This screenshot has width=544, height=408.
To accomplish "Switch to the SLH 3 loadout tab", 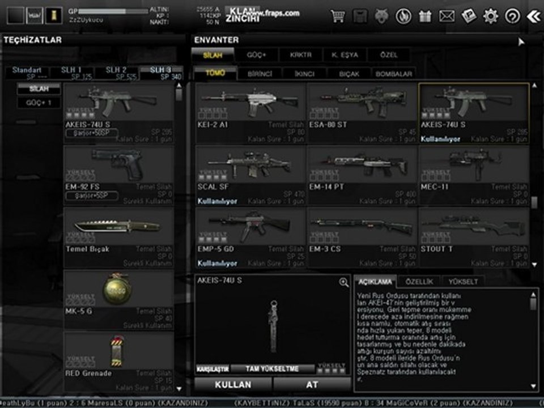I will tap(160, 73).
